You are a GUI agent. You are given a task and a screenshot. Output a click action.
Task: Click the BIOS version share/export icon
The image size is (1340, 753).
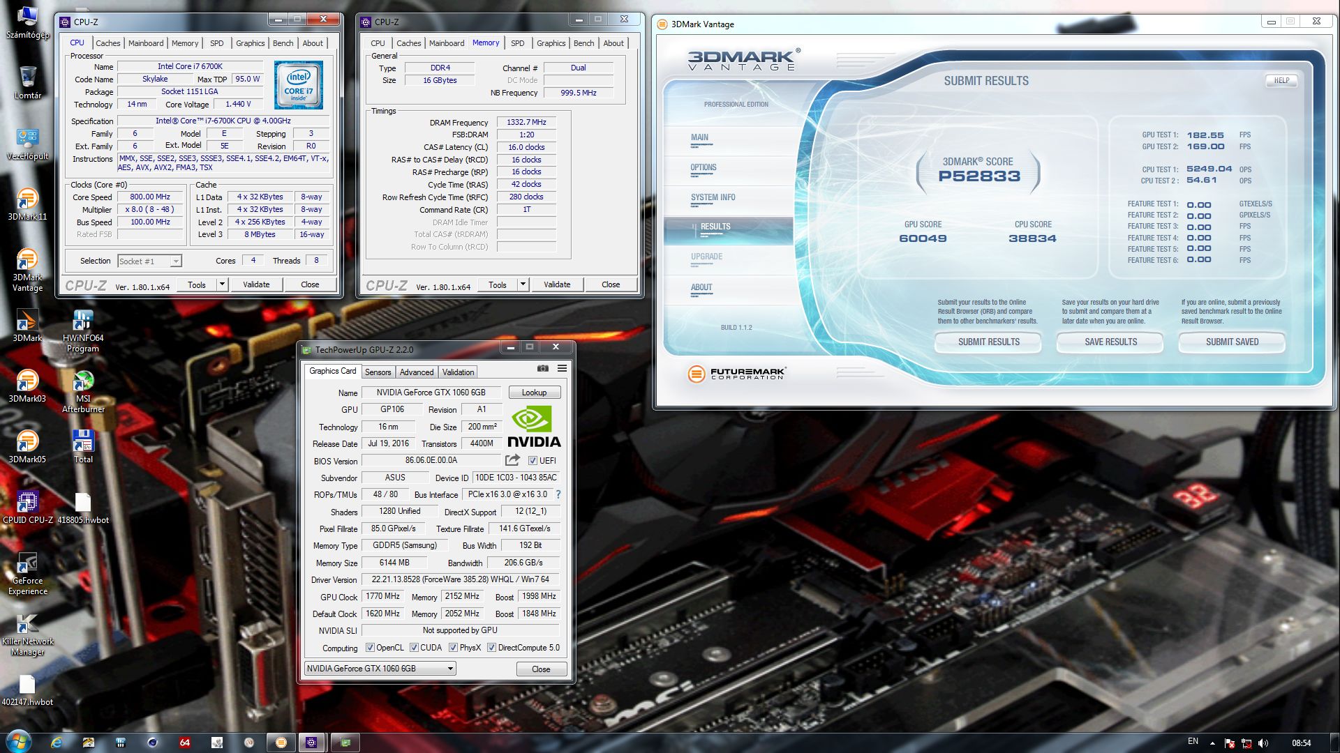[512, 460]
